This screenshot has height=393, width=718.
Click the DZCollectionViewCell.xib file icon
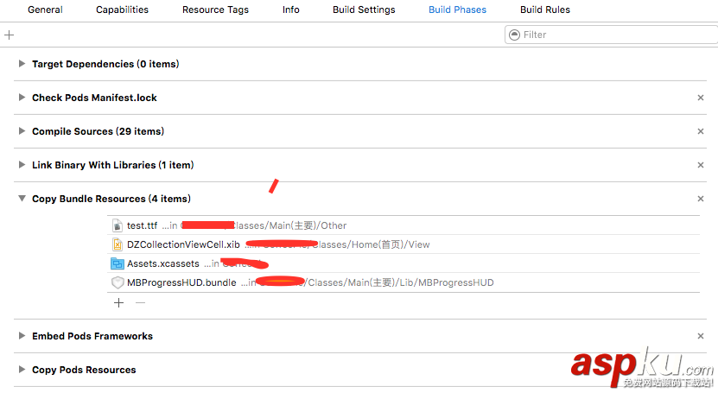pyautogui.click(x=118, y=244)
